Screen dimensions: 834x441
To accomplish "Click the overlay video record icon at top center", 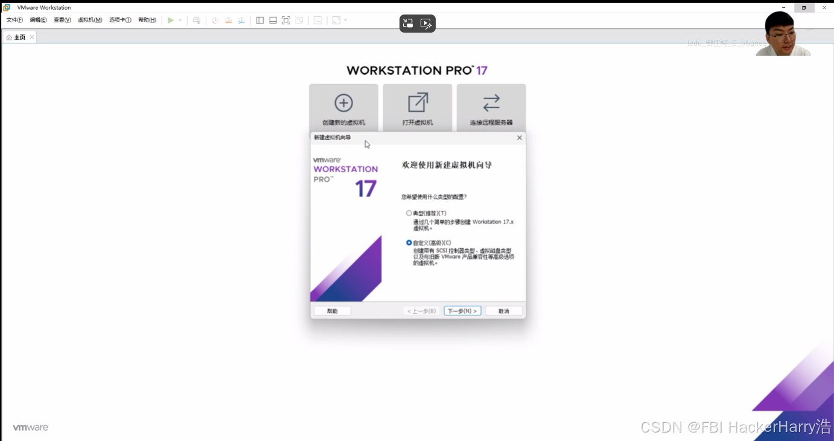I will tap(426, 24).
